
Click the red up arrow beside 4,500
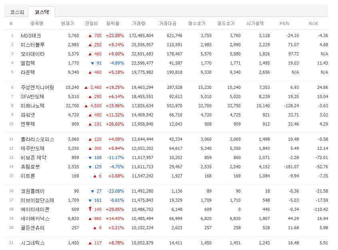(86, 106)
